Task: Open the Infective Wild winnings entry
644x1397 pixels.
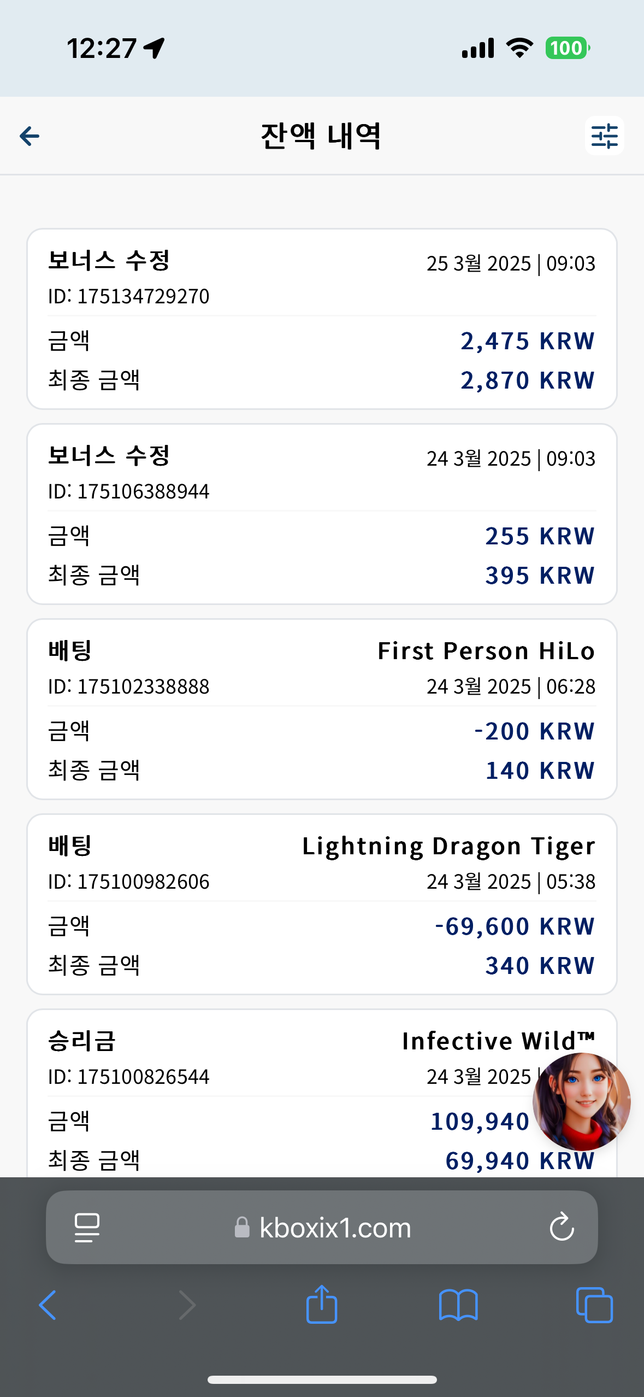Action: 322,1093
